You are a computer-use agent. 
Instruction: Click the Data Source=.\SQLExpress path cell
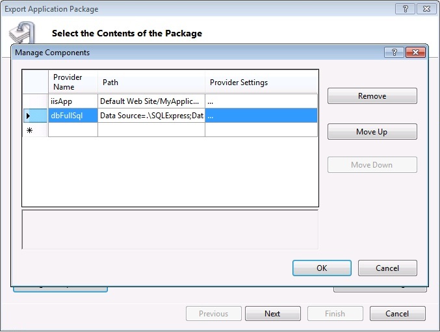coord(151,116)
